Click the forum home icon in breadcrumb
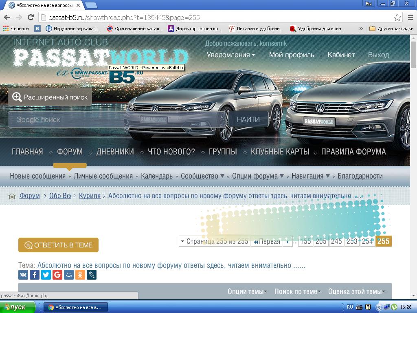 point(12,196)
